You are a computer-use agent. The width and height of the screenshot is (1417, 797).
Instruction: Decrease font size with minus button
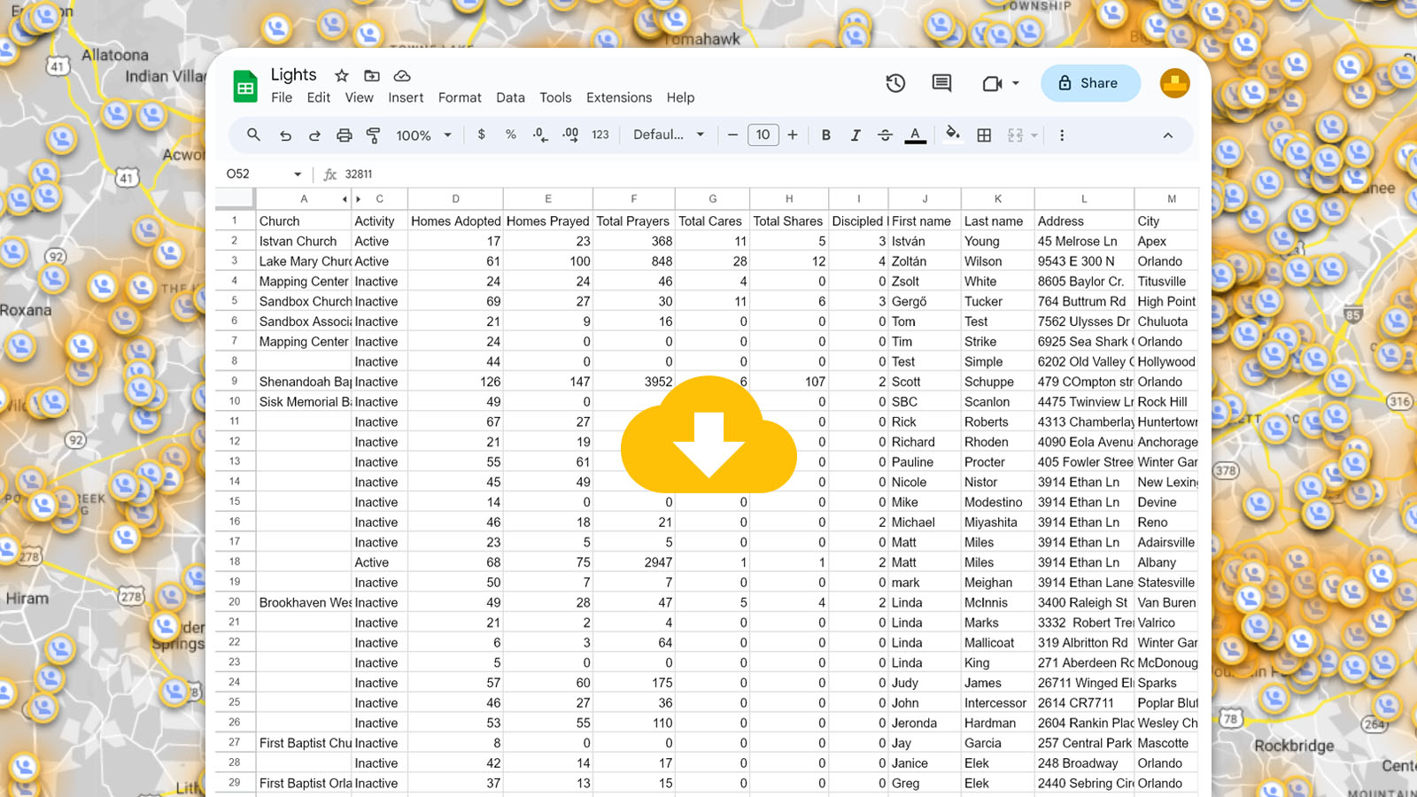[x=732, y=135]
